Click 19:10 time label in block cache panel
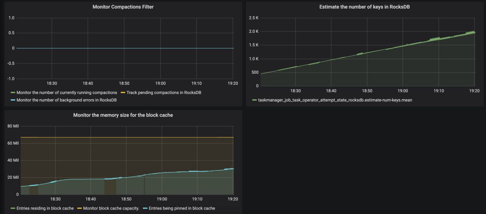Viewport: 486px width, 214px height. pos(198,199)
